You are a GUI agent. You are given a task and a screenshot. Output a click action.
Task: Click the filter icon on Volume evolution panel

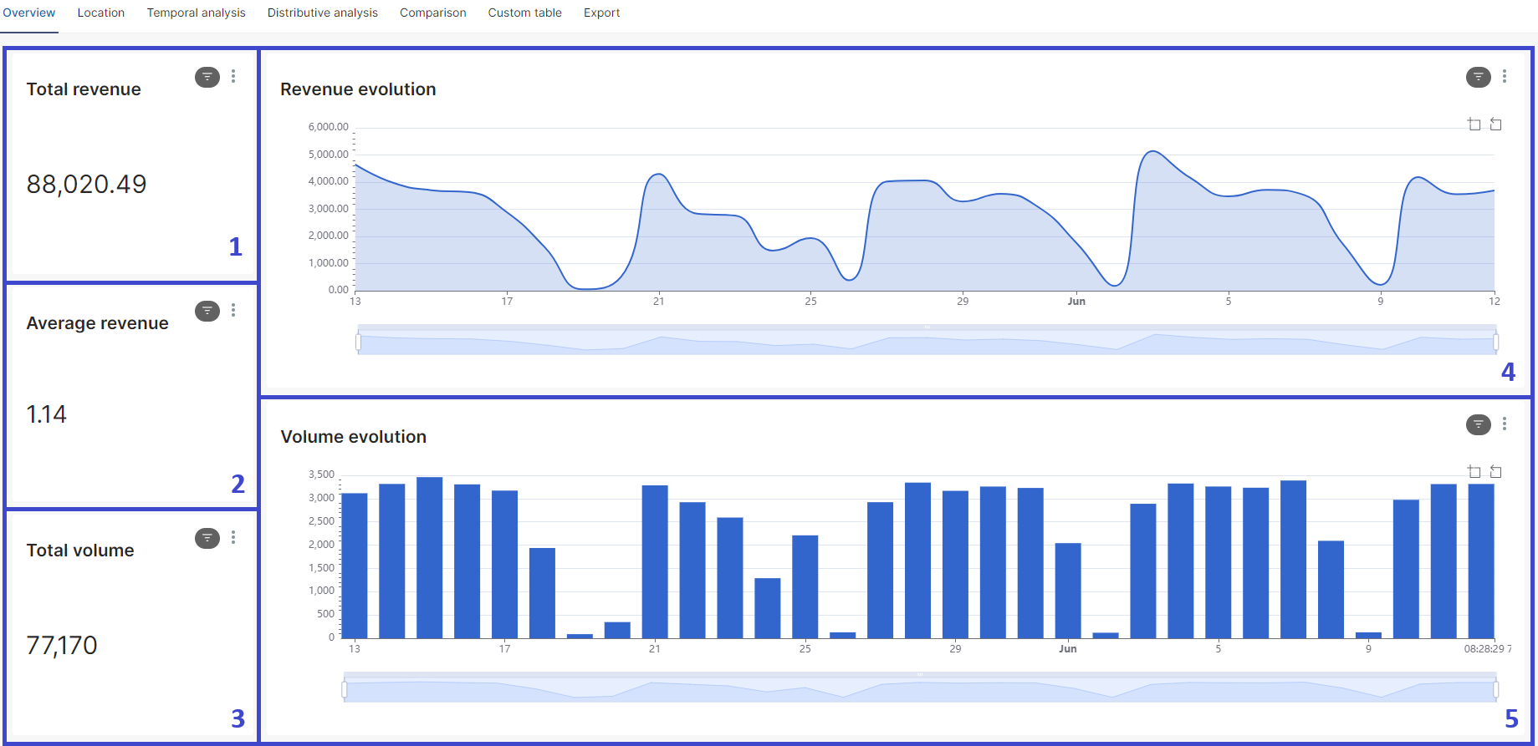[1479, 424]
